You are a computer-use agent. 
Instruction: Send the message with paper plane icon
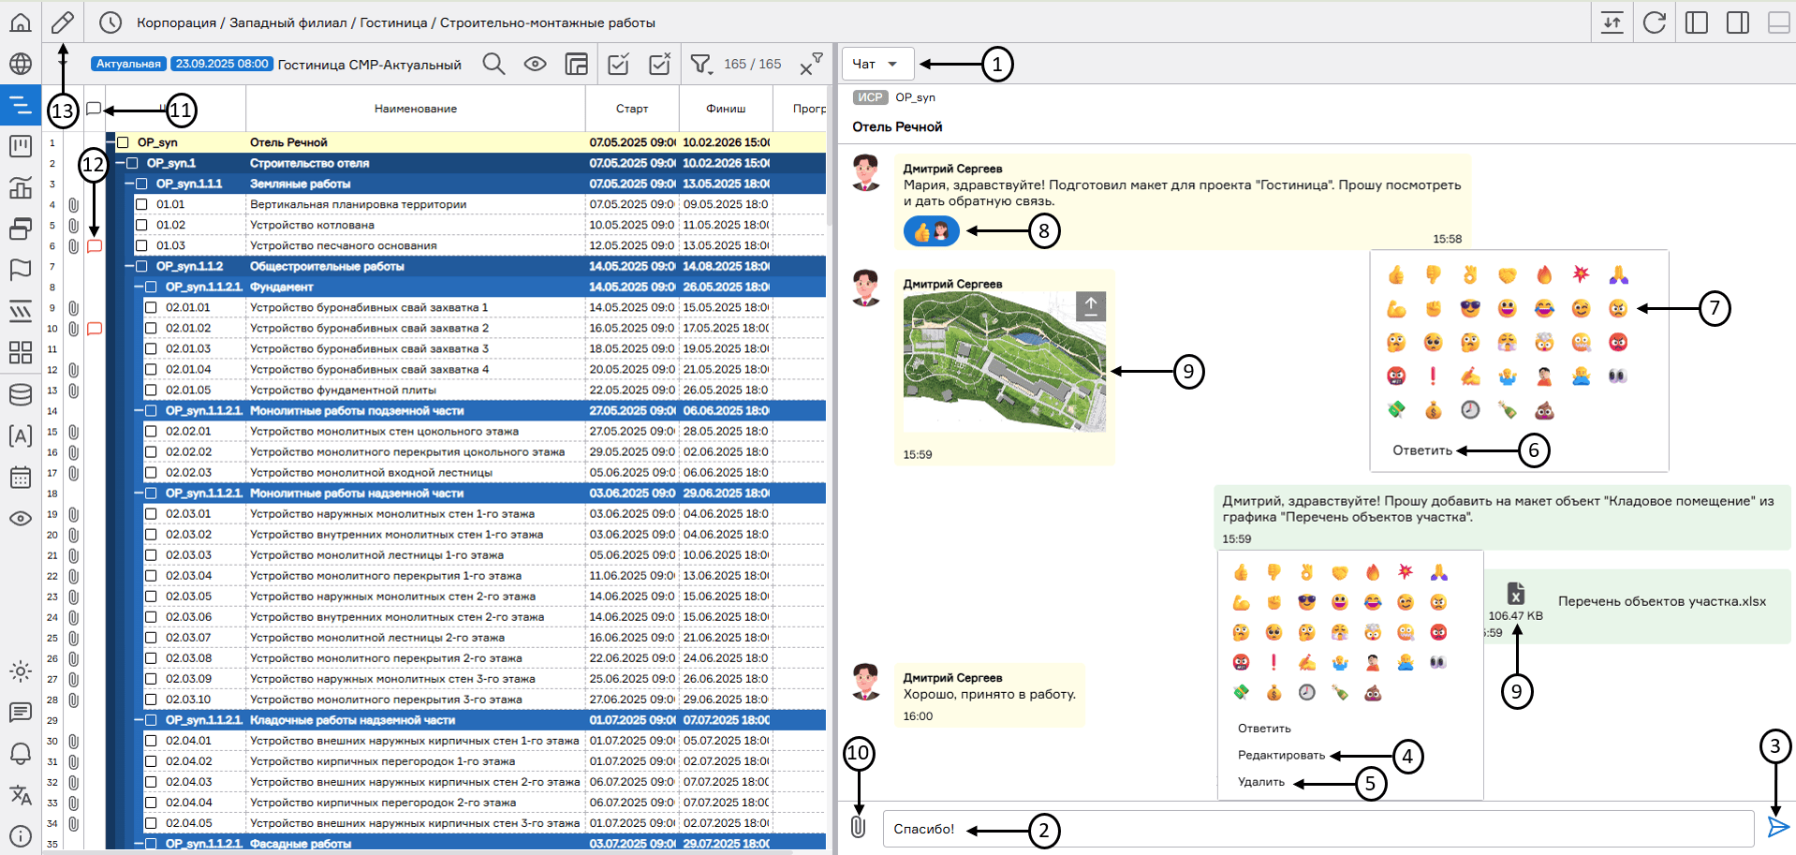[1777, 827]
